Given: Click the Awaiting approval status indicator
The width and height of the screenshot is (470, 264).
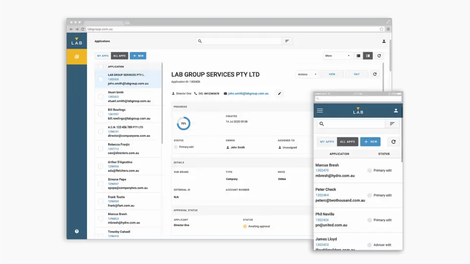Looking at the screenshot, I should [257, 226].
